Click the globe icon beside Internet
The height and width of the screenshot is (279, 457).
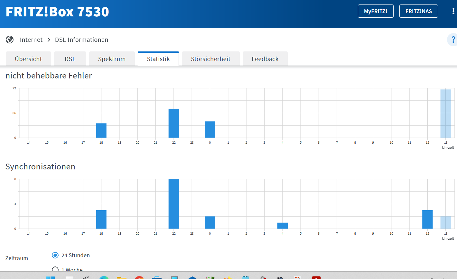[x=10, y=40]
